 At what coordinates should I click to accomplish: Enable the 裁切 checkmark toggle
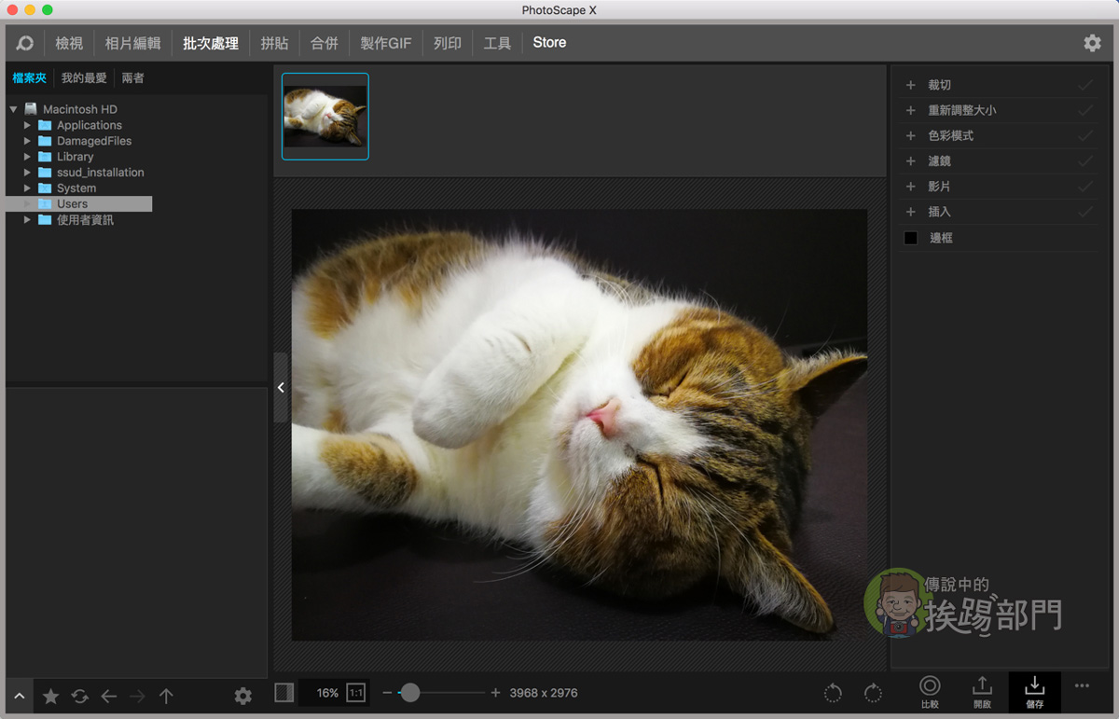1084,85
